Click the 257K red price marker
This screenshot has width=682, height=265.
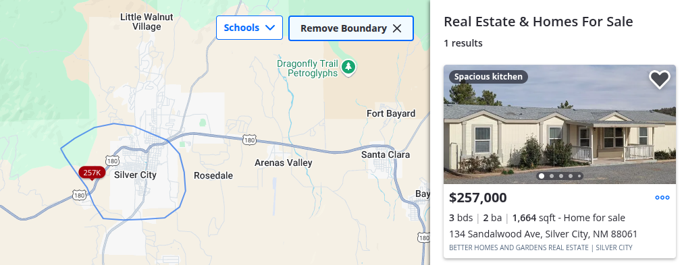[x=92, y=173]
